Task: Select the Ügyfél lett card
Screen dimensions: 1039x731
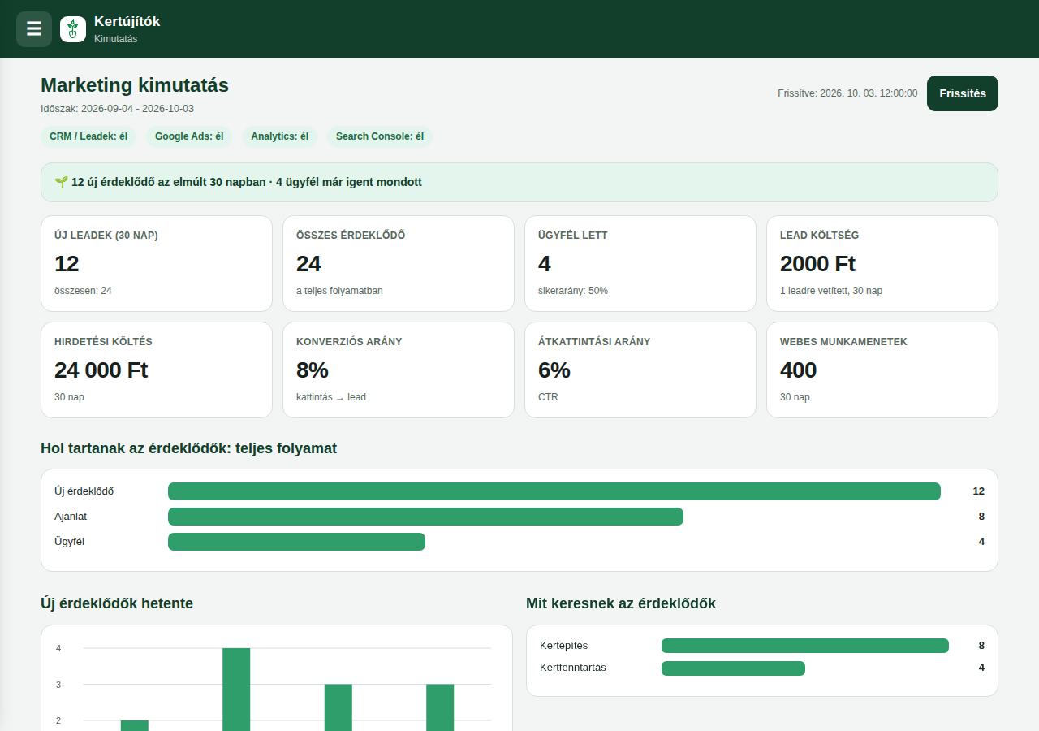Action: click(640, 263)
